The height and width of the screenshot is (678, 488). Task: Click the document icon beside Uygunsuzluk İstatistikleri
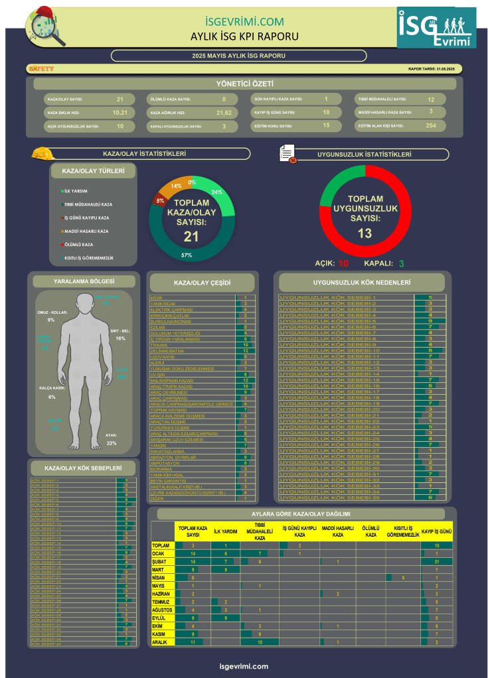(x=287, y=154)
